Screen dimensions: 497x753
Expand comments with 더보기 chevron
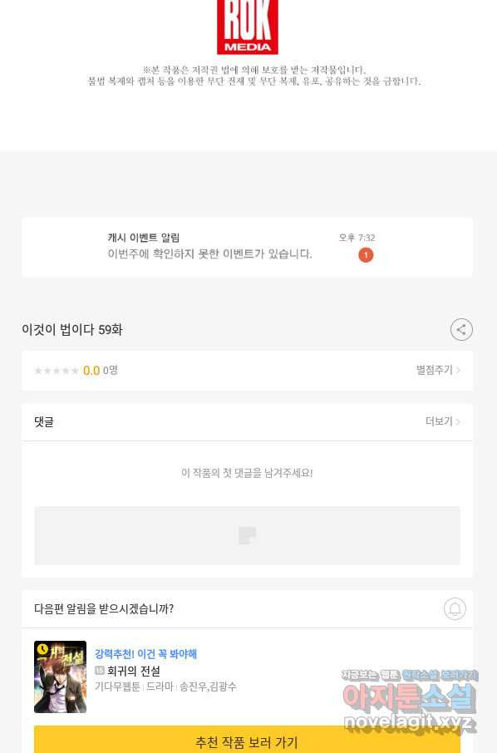(x=443, y=421)
